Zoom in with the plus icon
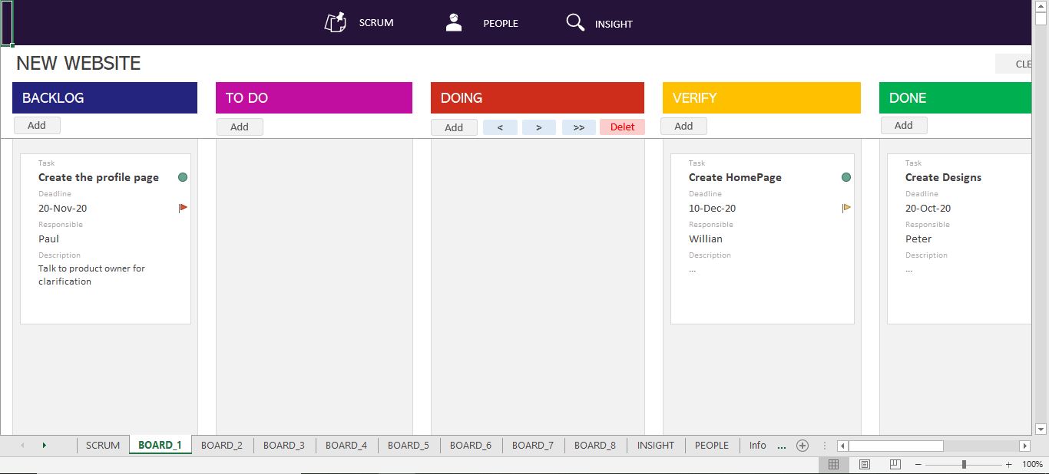Screen dimensions: 1049x474 coord(1009,465)
